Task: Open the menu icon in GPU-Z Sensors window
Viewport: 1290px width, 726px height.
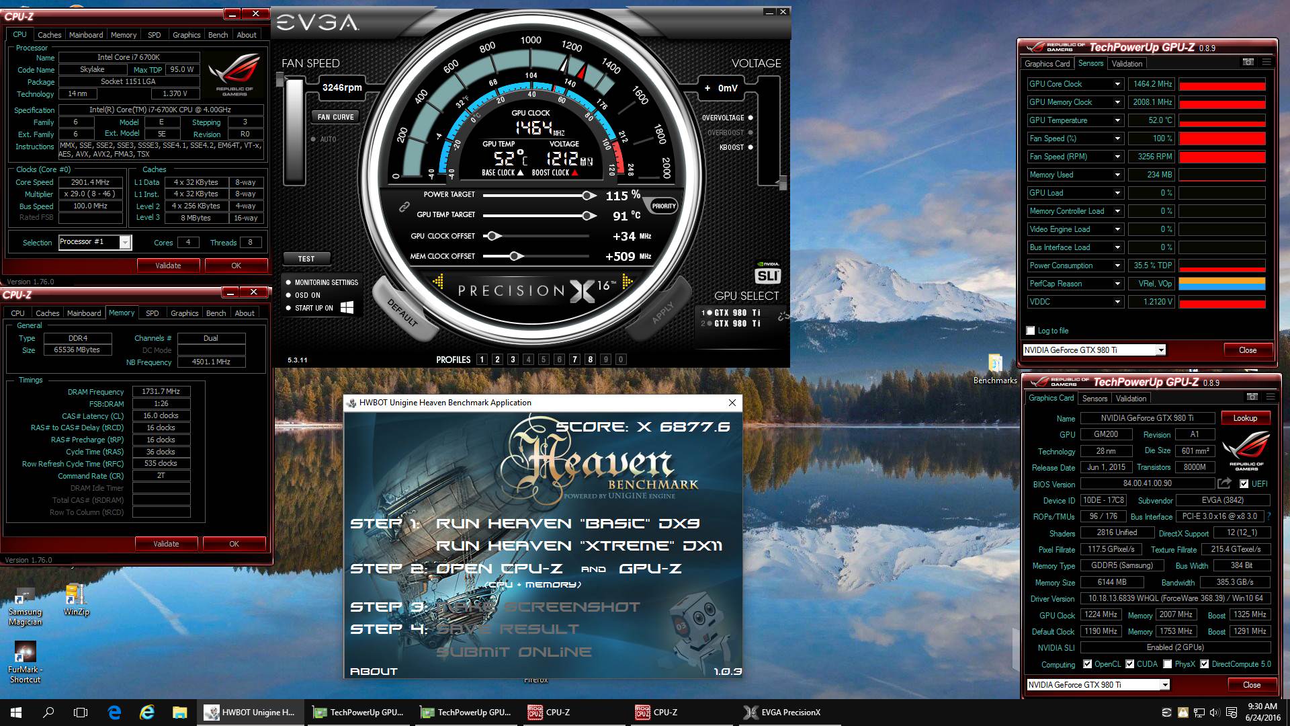Action: tap(1266, 63)
